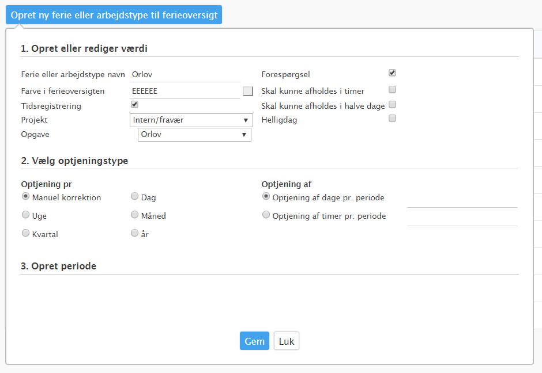Viewport: 542px width, 373px height.
Task: Check the Helligdag checkbox
Action: [392, 119]
